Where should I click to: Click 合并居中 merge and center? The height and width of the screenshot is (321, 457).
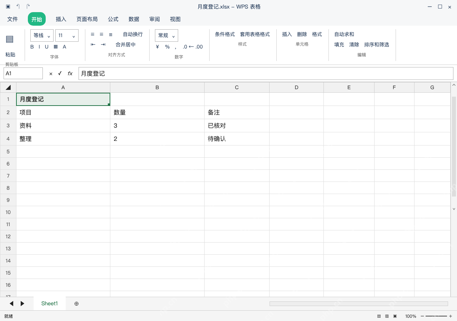coord(126,45)
